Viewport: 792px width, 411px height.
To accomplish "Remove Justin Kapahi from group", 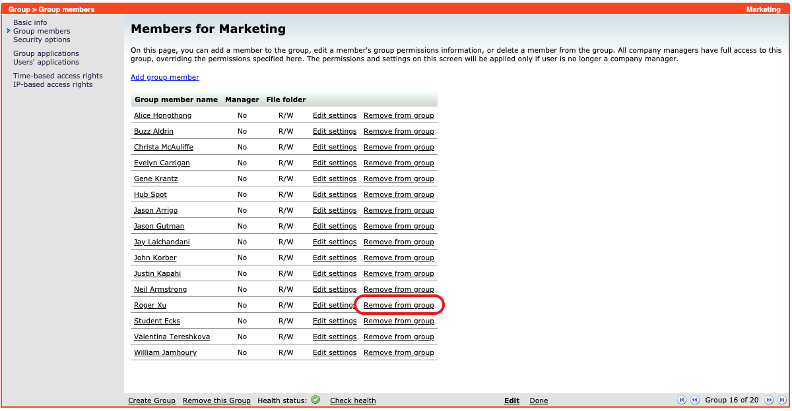I will click(399, 273).
